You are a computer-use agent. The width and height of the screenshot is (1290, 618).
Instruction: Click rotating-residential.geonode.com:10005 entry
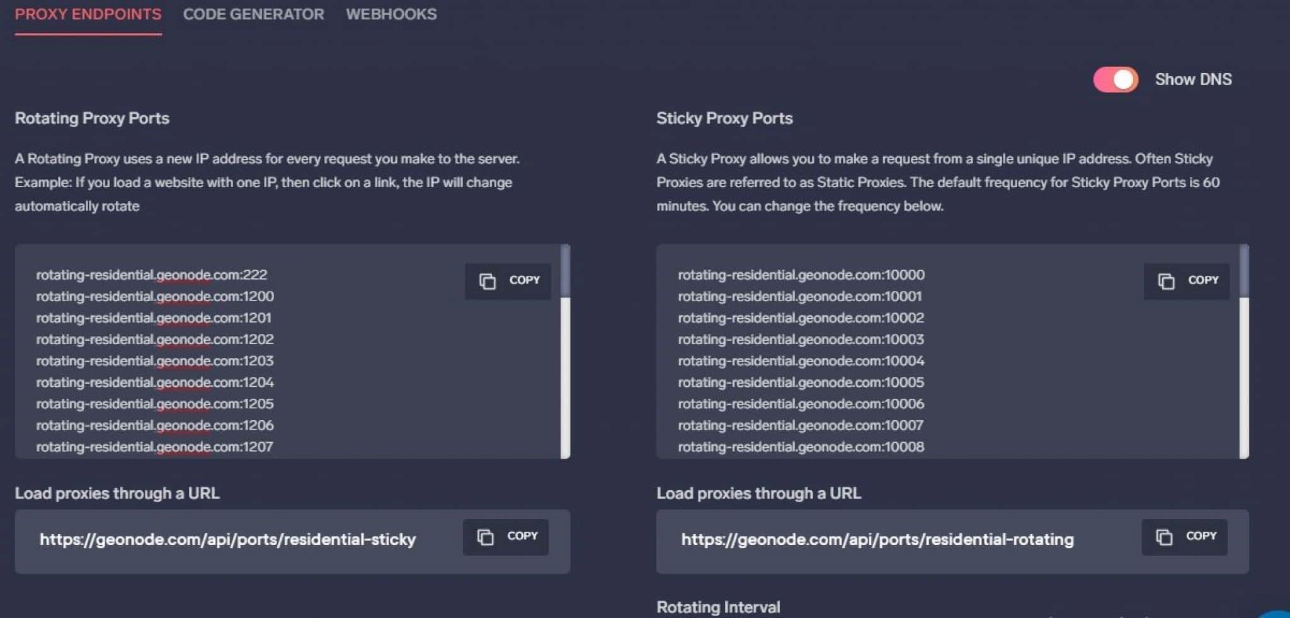[x=801, y=382]
